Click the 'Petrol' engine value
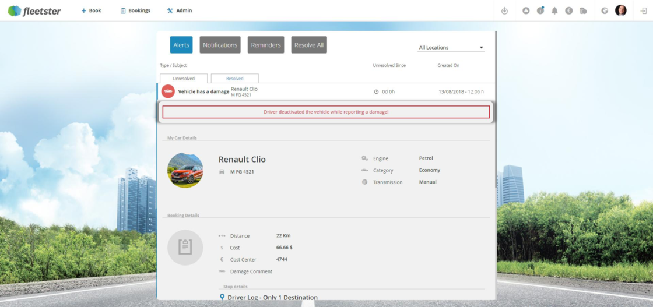Image resolution: width=653 pixels, height=307 pixels. 426,158
